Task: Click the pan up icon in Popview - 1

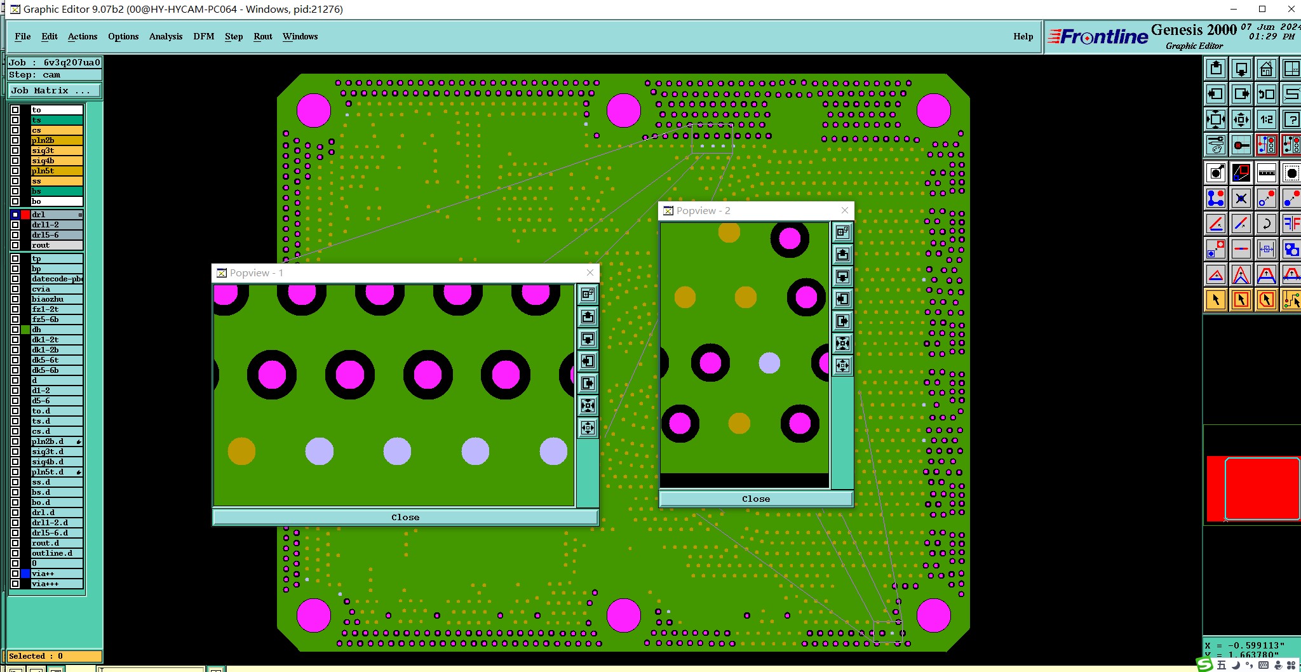Action: (x=588, y=316)
